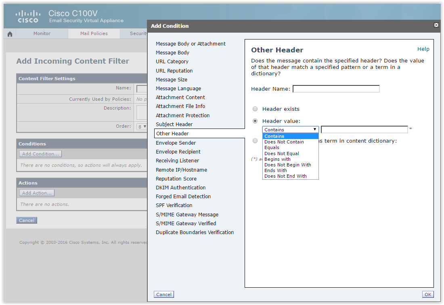Click the home icon in navigation bar
444x305 pixels.
(x=10, y=34)
